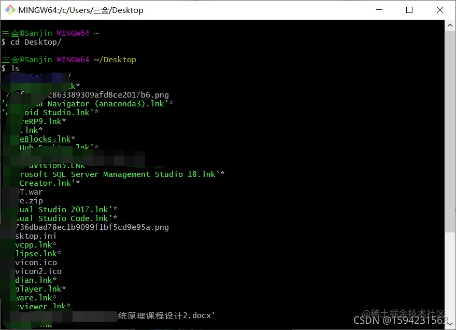Maximize the MINGW64 terminal window
The image size is (456, 330).
point(409,10)
